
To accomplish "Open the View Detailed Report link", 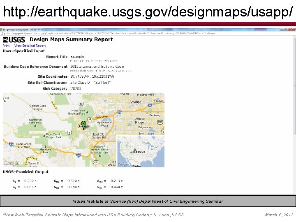I will (x=30, y=46).
